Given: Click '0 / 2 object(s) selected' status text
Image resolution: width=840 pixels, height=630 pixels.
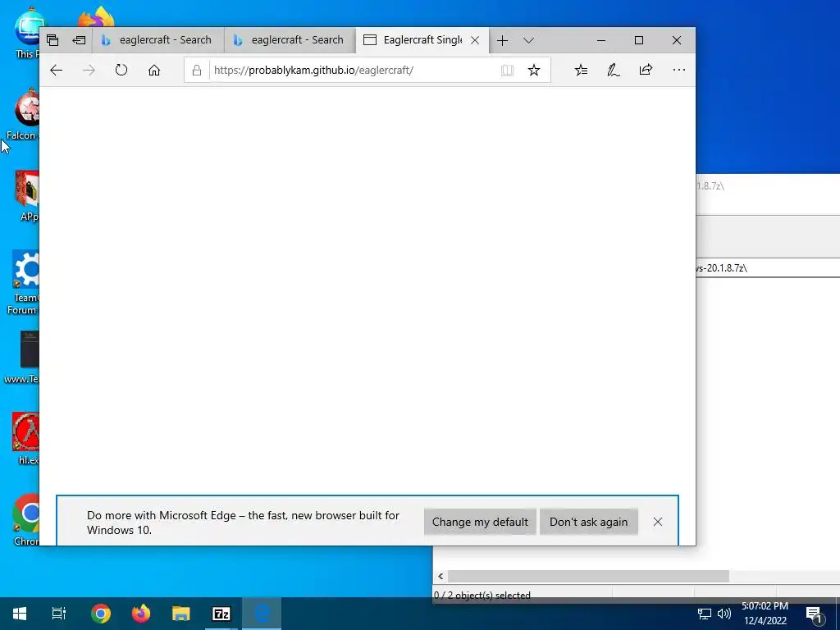Looking at the screenshot, I should point(482,596).
